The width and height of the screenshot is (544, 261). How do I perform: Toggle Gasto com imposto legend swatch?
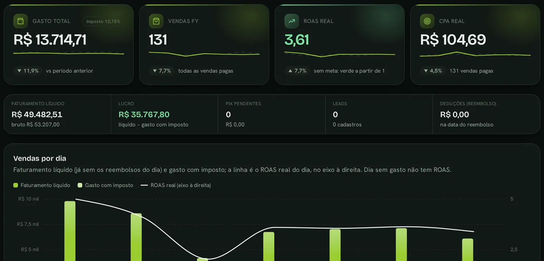coord(80,185)
